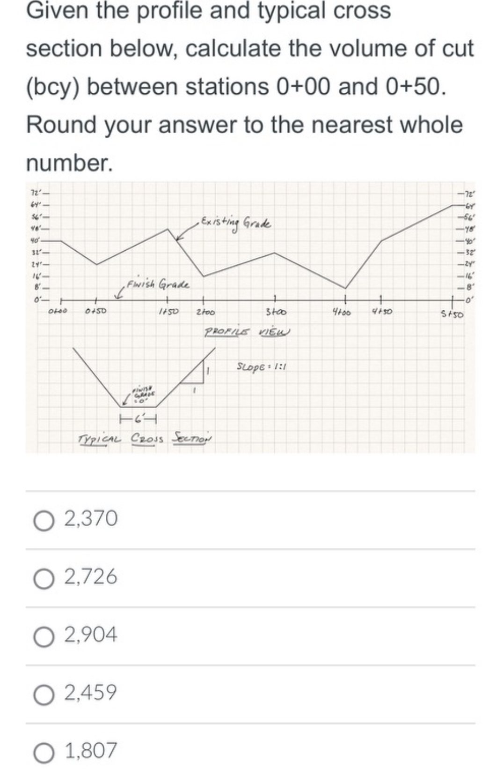
Task: Click the PROFILE VIEW caption
Action: coord(248,331)
